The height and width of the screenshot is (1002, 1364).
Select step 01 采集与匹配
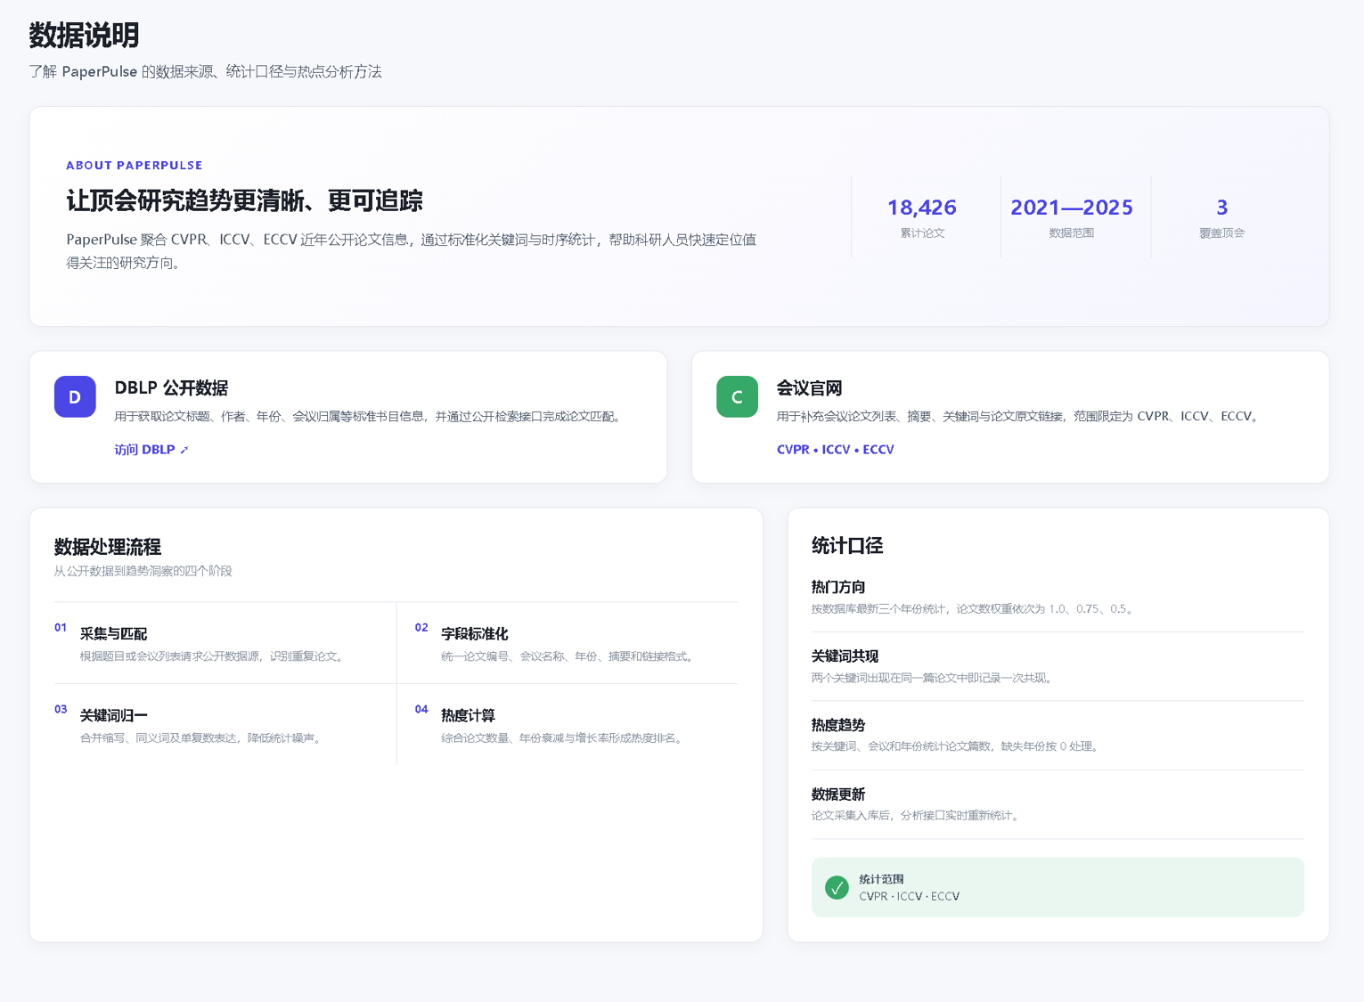pyautogui.click(x=225, y=643)
